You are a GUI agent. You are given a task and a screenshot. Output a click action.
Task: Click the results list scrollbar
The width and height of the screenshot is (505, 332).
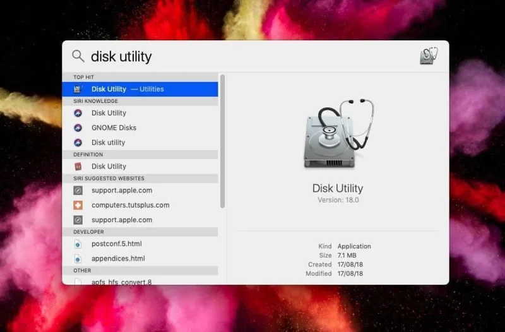click(x=222, y=141)
